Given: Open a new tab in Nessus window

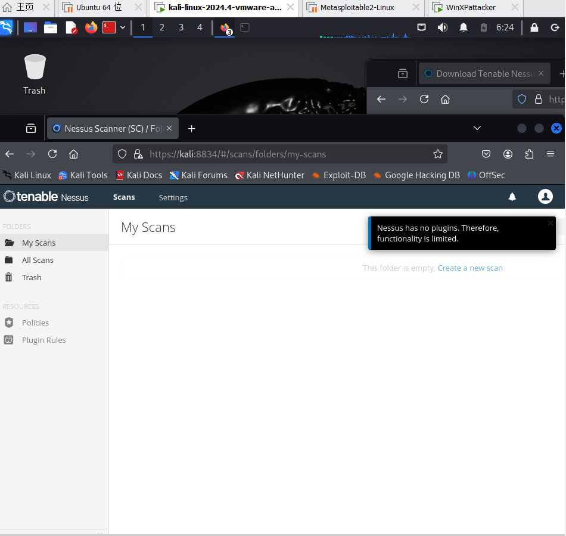Looking at the screenshot, I should [192, 129].
